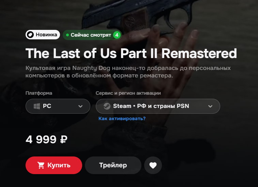Click the green live dot in Сейчас смотрят

(x=67, y=35)
